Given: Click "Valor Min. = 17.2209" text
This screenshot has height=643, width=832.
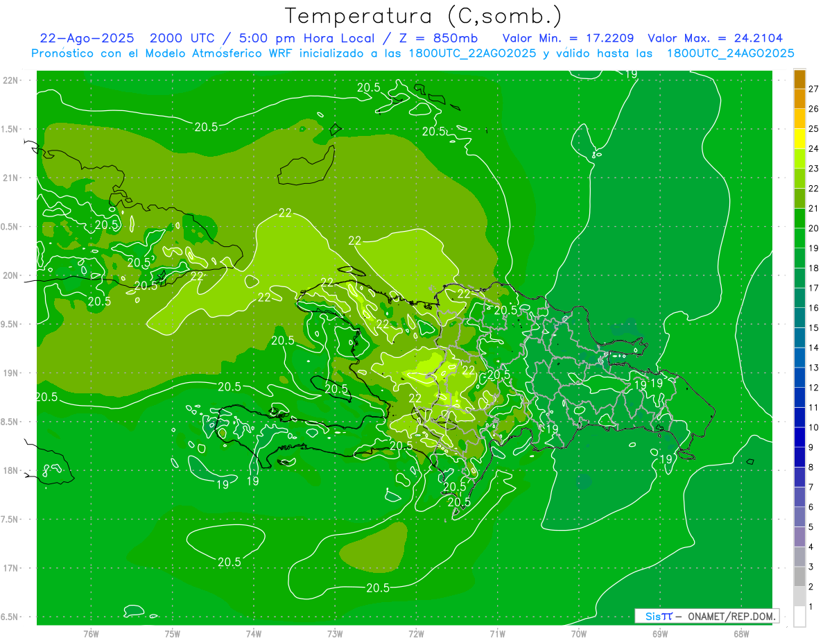Looking at the screenshot, I should [567, 38].
